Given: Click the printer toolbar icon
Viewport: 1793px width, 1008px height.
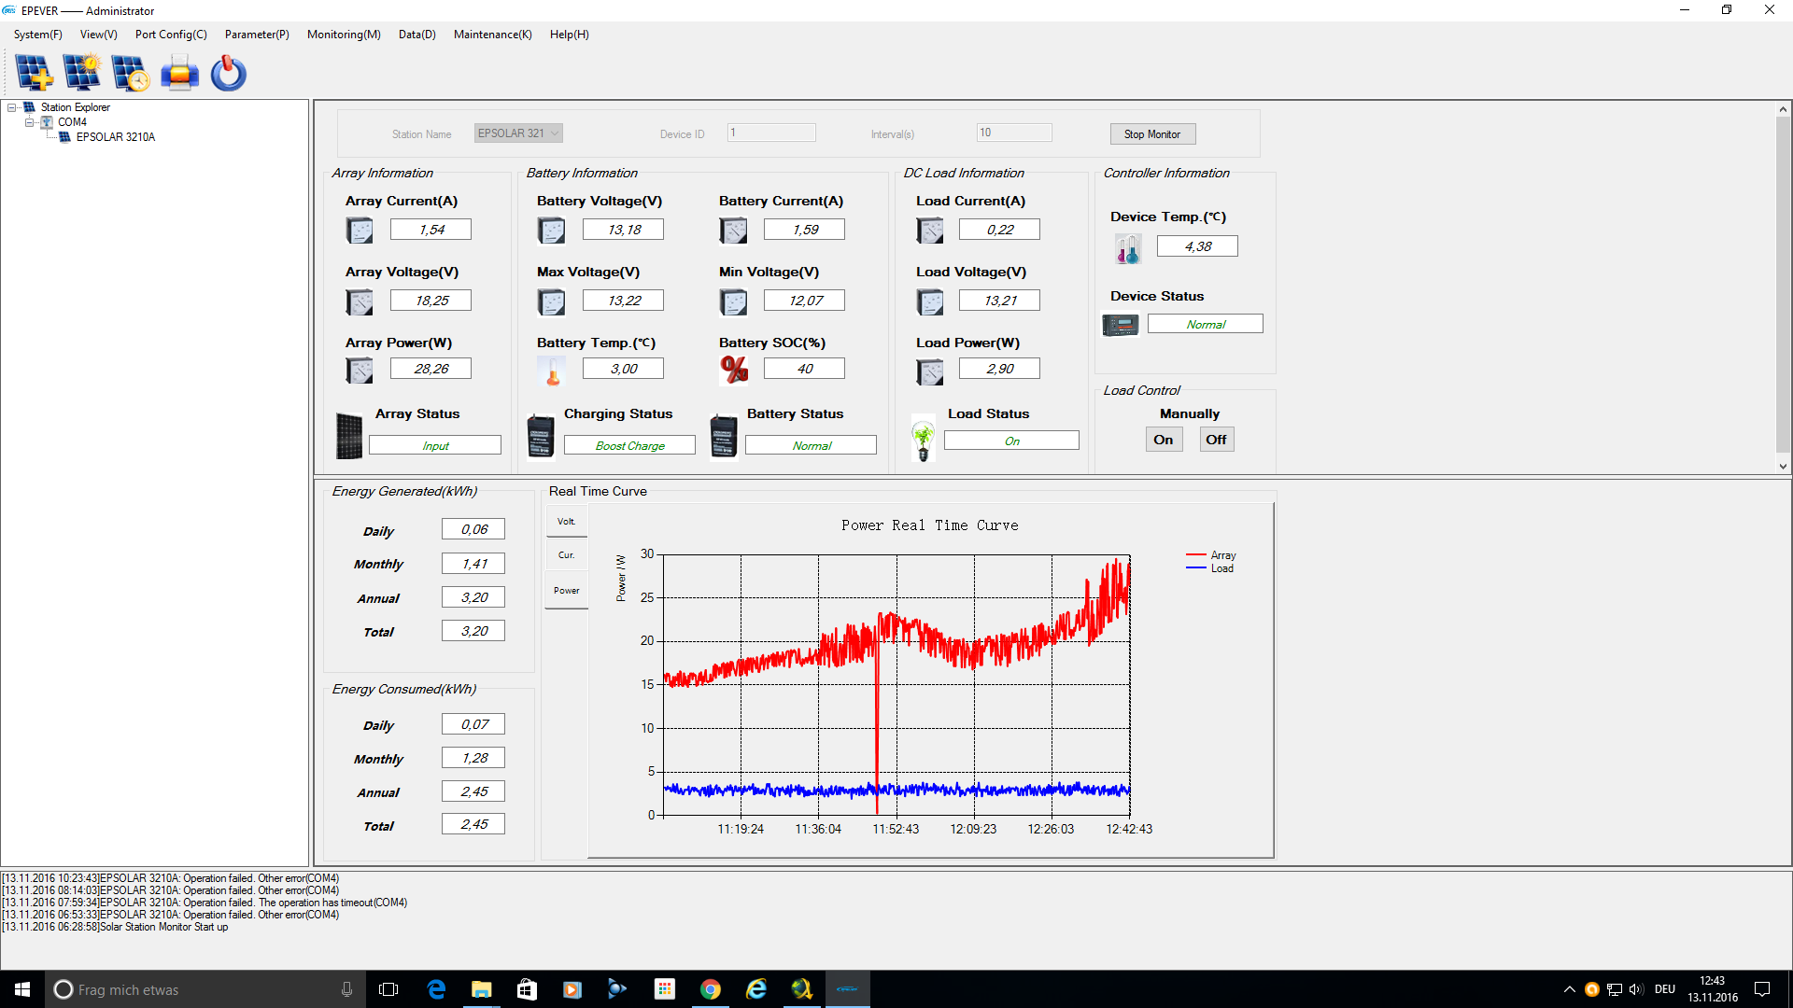Looking at the screenshot, I should pyautogui.click(x=179, y=73).
